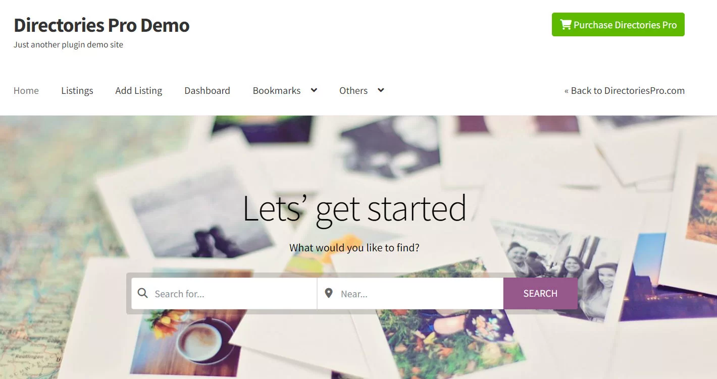
Task: Click the location pin icon
Action: 329,293
